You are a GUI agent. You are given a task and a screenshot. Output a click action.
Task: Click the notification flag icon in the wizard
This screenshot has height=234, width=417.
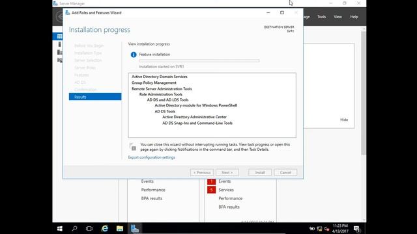coord(133,147)
